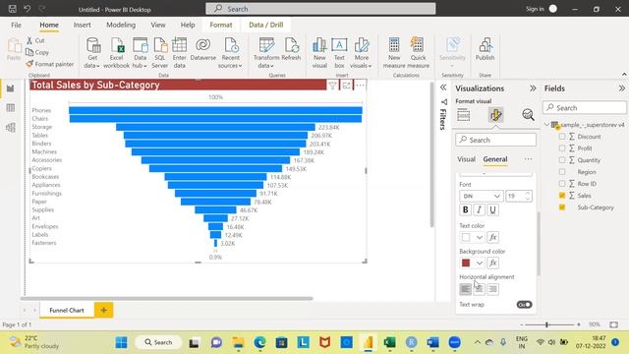629x354 pixels.
Task: Click the Undo icon in title bar
Action: click(x=27, y=9)
